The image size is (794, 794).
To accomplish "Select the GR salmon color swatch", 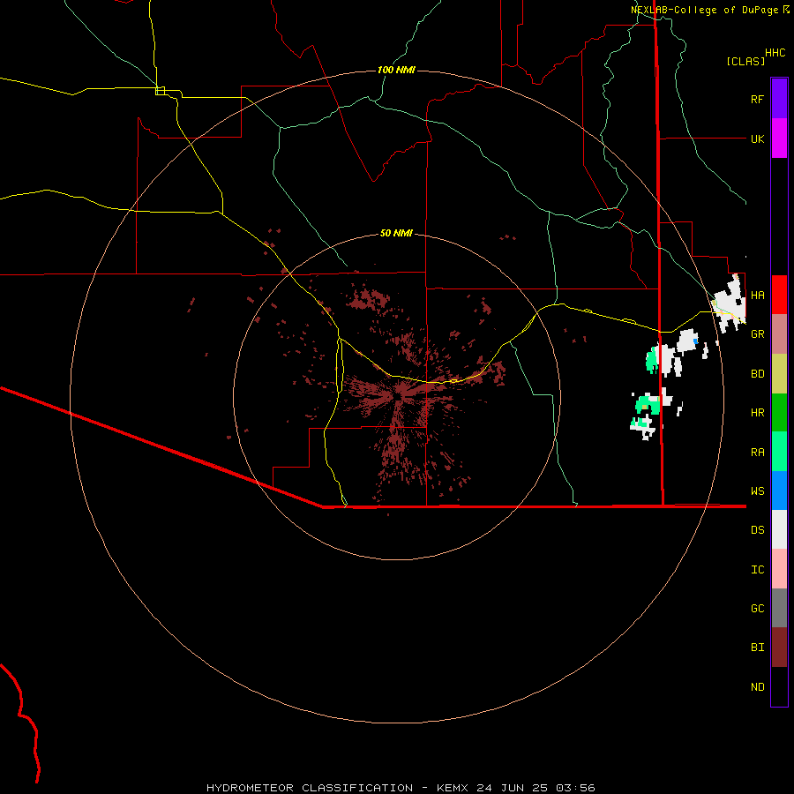I will click(779, 333).
